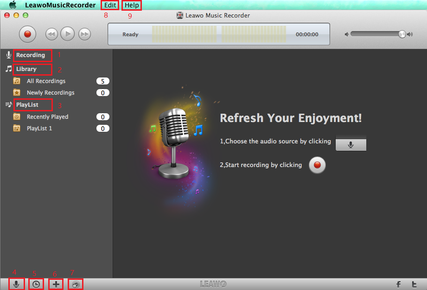
Task: Open the Help menu
Action: (132, 5)
